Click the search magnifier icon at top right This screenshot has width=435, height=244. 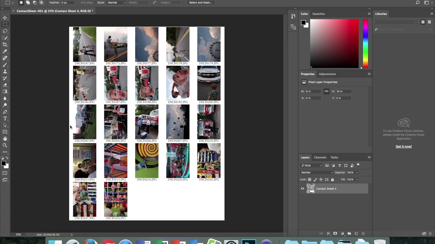pos(418,3)
